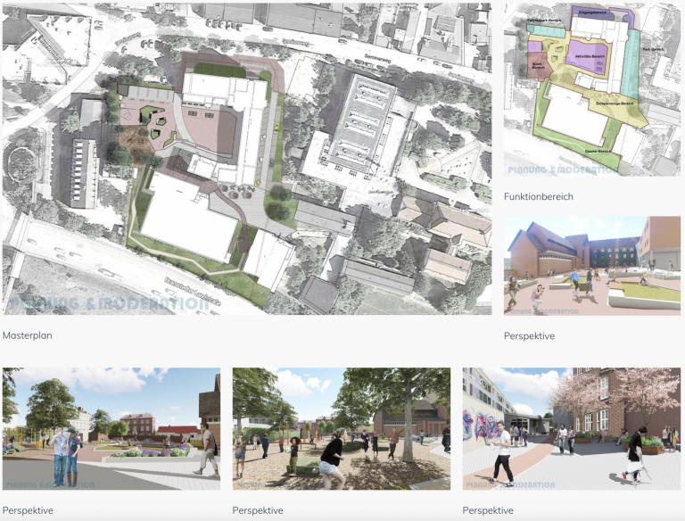Open the perspective with large shade tree

tap(342, 428)
